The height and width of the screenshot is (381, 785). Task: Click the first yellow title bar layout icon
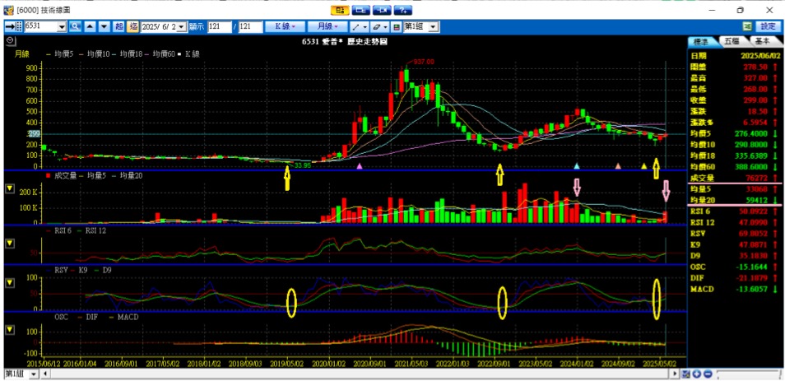coord(340,10)
